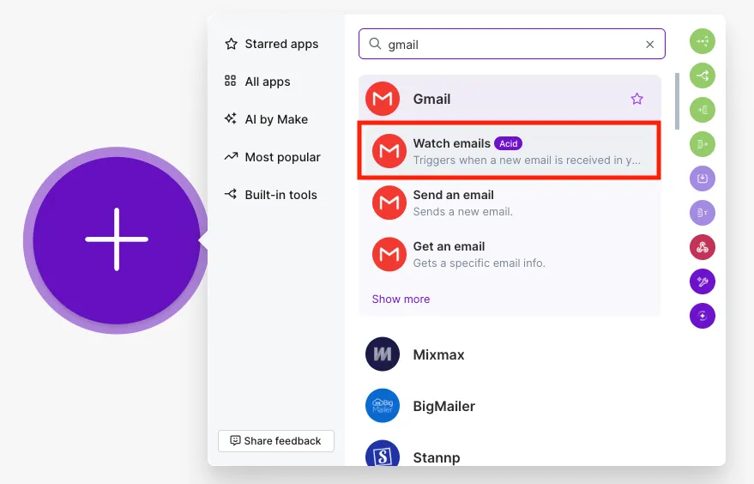Open Built-in tools category

coord(271,194)
